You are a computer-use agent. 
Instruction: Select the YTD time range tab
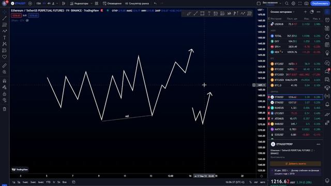coord(48,182)
